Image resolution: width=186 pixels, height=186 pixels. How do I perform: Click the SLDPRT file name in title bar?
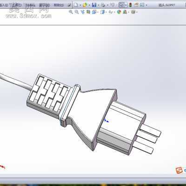tap(166, 5)
